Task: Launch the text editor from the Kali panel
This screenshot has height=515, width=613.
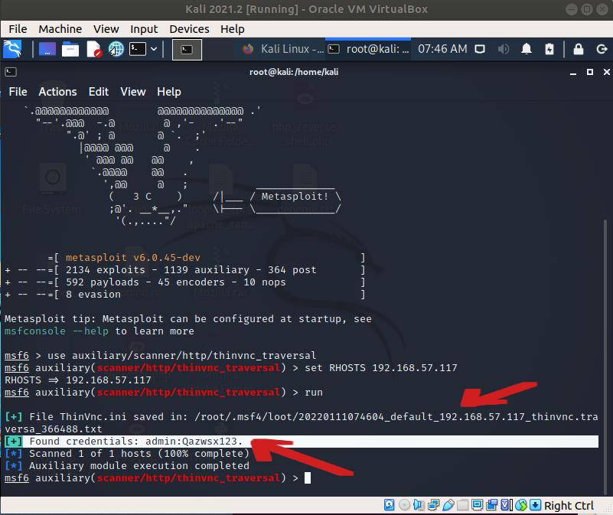Action: pos(94,49)
